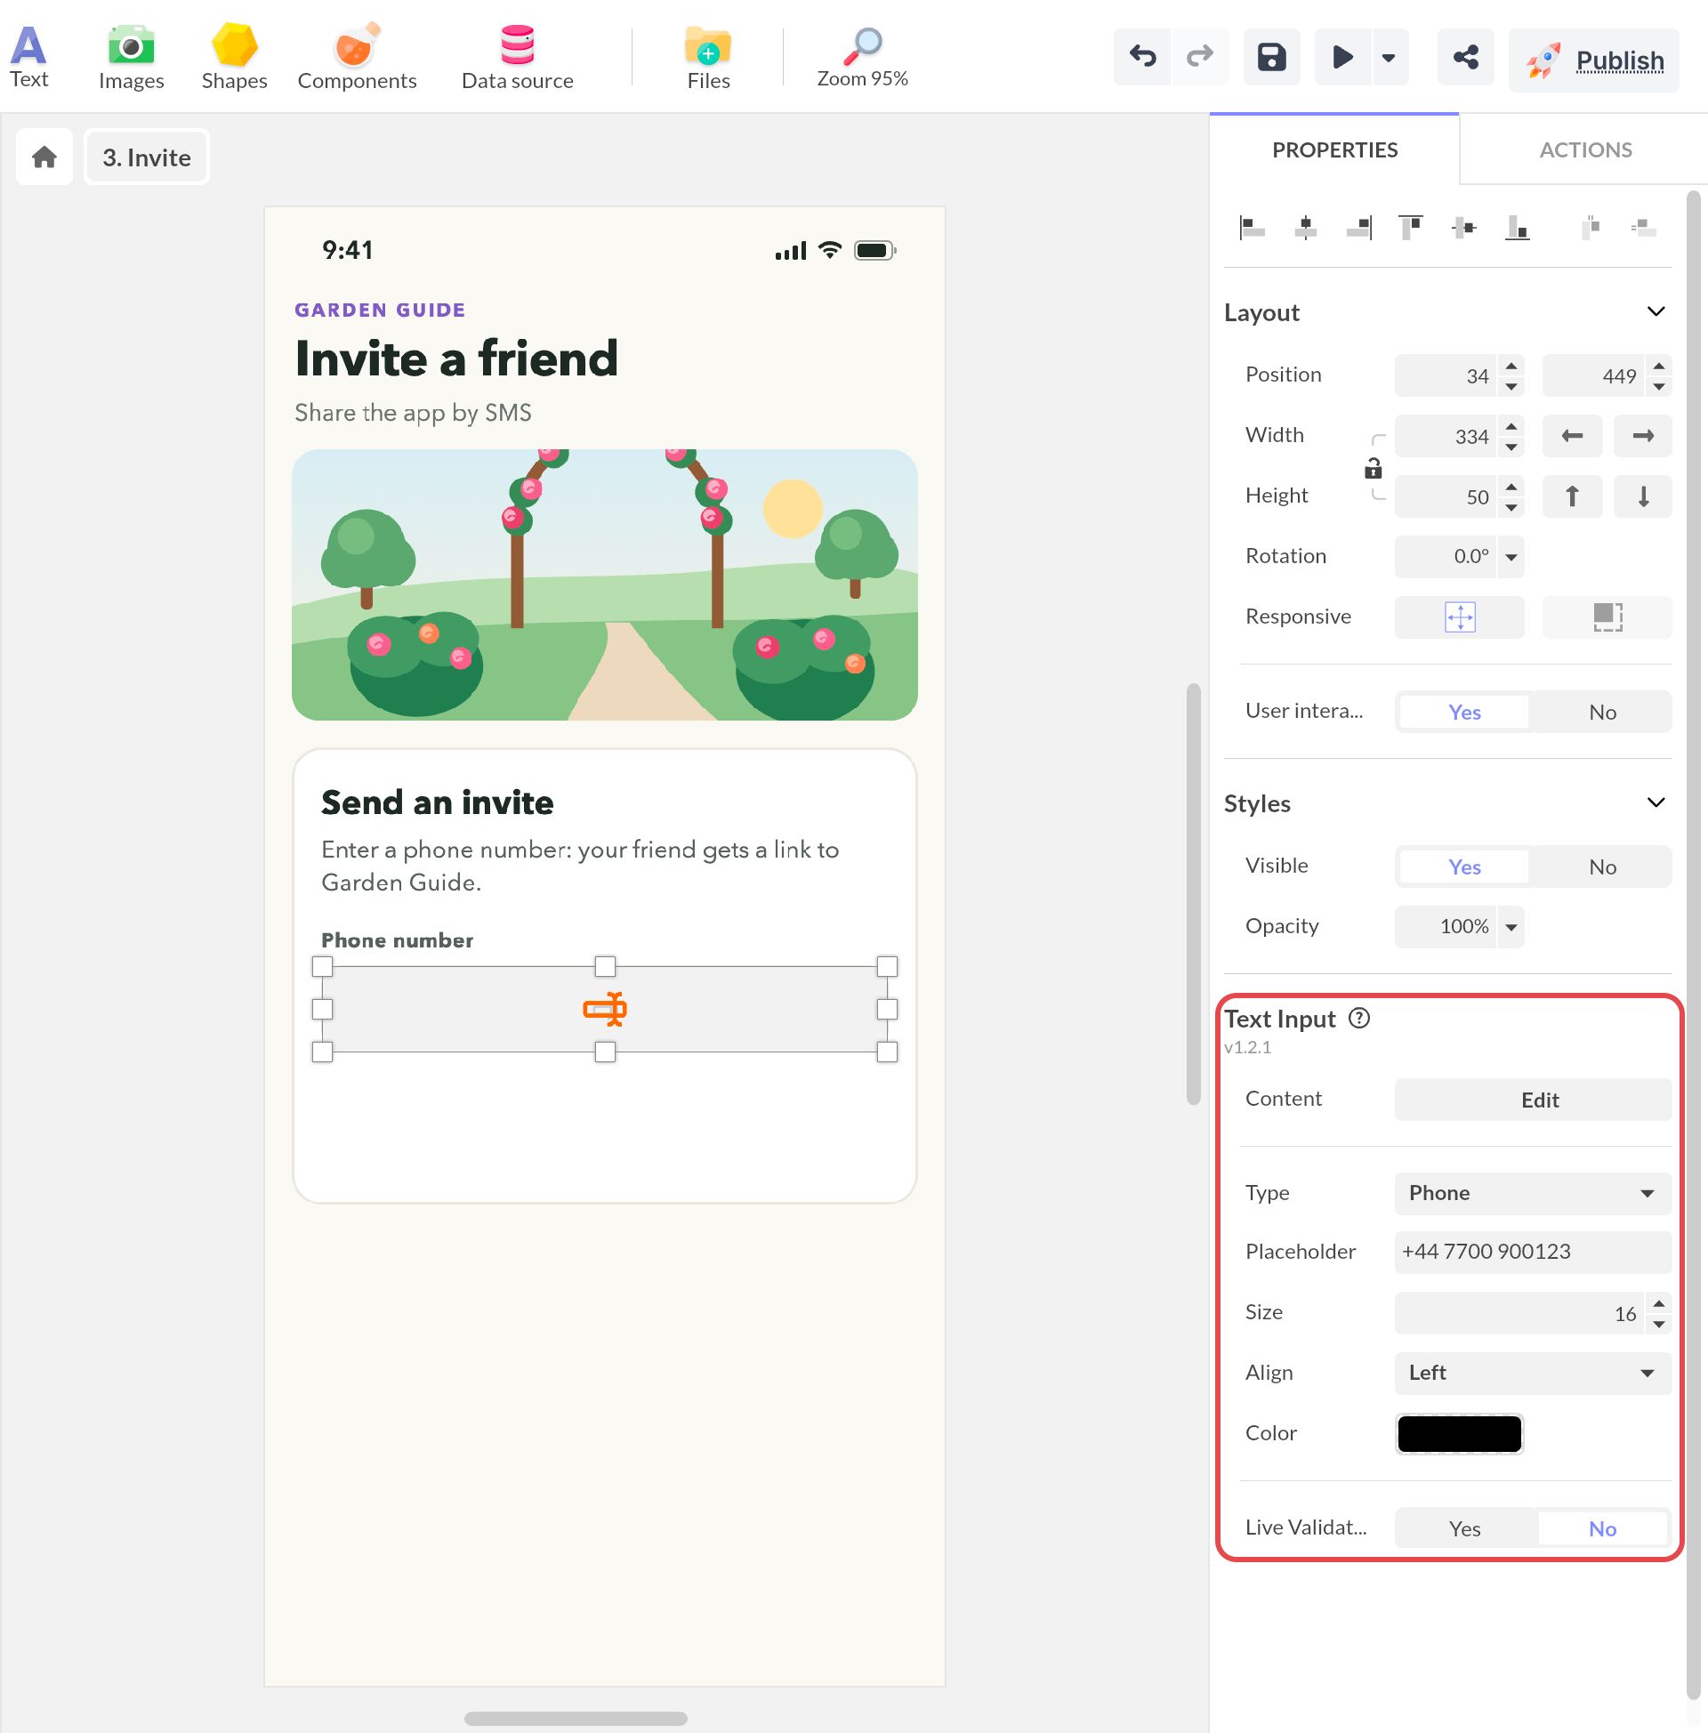Save the project with the floppy icon
Viewport: 1708px width, 1733px height.
1271,57
